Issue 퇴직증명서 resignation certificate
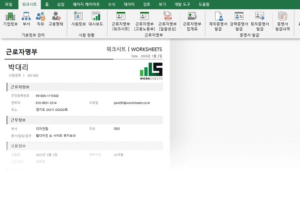Screen dimensions: 300x221 260,21
